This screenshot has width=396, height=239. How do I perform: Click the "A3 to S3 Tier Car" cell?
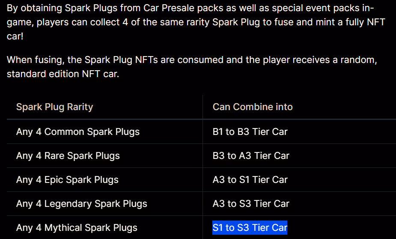click(x=251, y=204)
